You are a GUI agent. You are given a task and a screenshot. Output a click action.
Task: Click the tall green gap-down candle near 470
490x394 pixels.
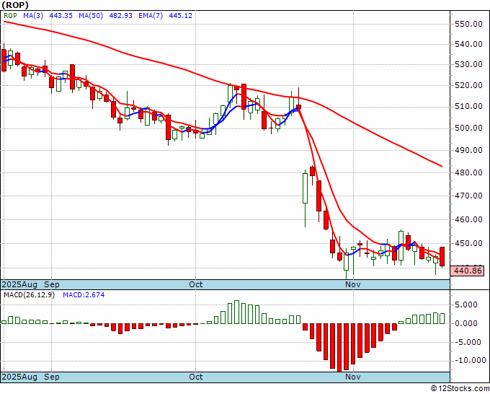tap(305, 188)
